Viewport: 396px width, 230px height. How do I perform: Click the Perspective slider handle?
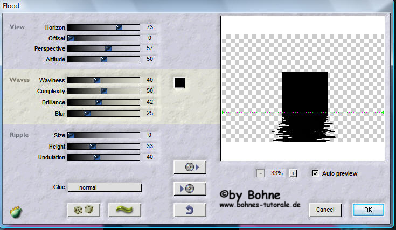click(x=108, y=48)
